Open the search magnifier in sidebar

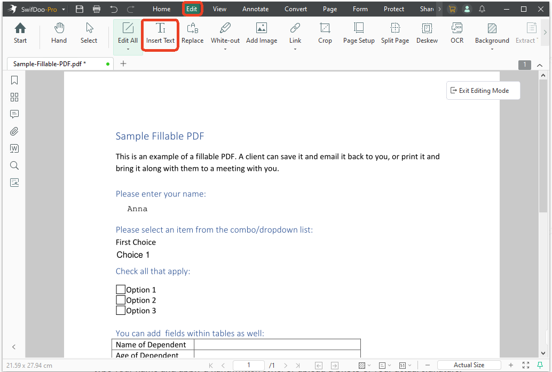(14, 165)
